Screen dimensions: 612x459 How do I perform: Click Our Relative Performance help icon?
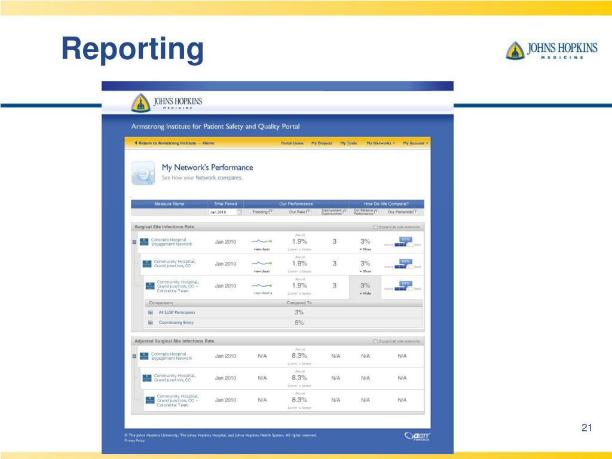tap(376, 212)
